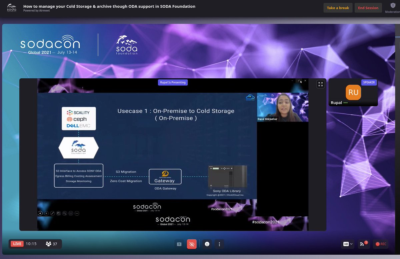View the 37 attendees count
The image size is (400, 259).
click(x=52, y=244)
